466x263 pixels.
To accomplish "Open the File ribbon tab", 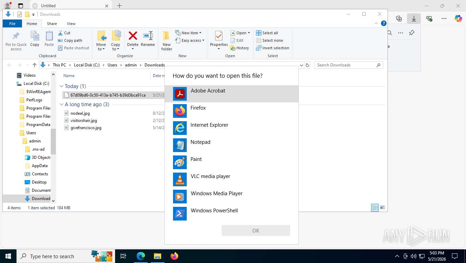I will click(12, 24).
